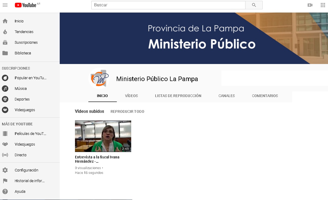Open the hamburger guide menu
The width and height of the screenshot is (328, 200).
pyautogui.click(x=5, y=5)
